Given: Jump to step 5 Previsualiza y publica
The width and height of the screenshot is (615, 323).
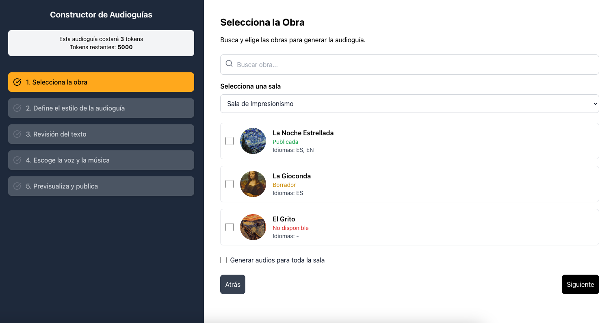Looking at the screenshot, I should [x=101, y=186].
